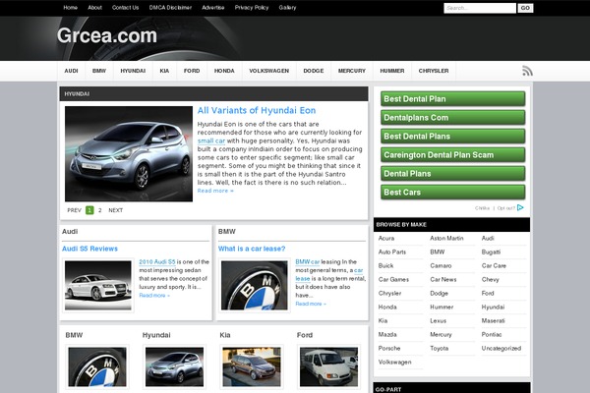Select the BMW navigation tab

[99, 71]
